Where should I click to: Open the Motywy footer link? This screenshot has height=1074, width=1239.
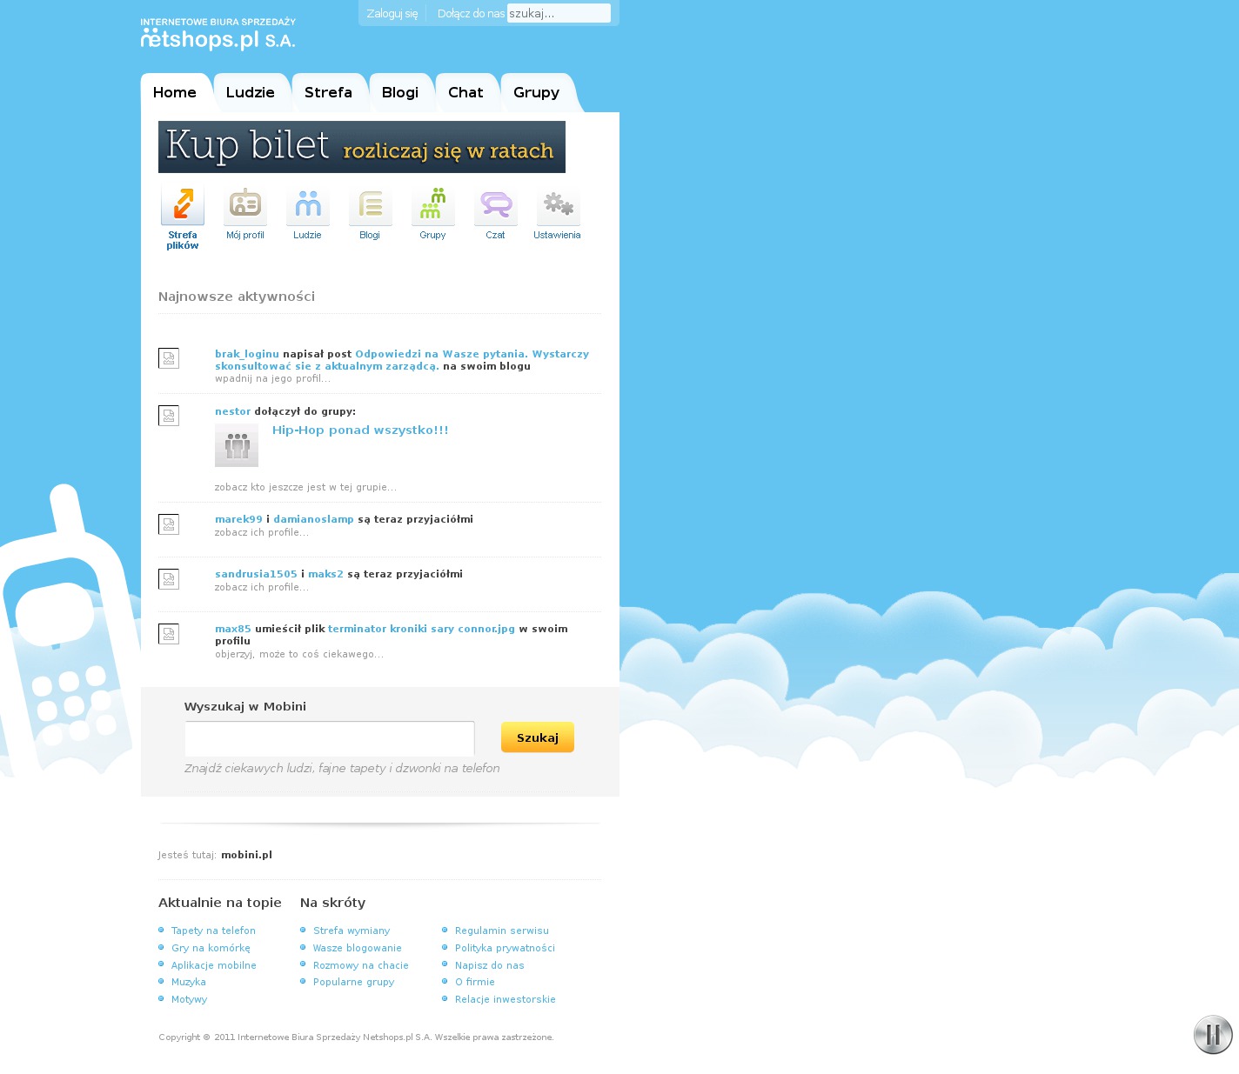click(189, 999)
